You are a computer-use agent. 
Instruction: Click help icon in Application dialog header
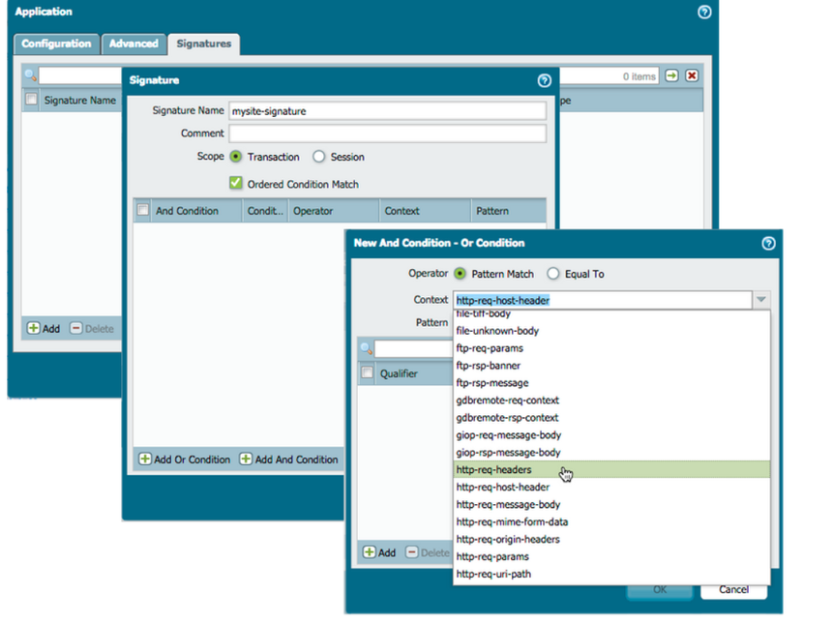(703, 12)
